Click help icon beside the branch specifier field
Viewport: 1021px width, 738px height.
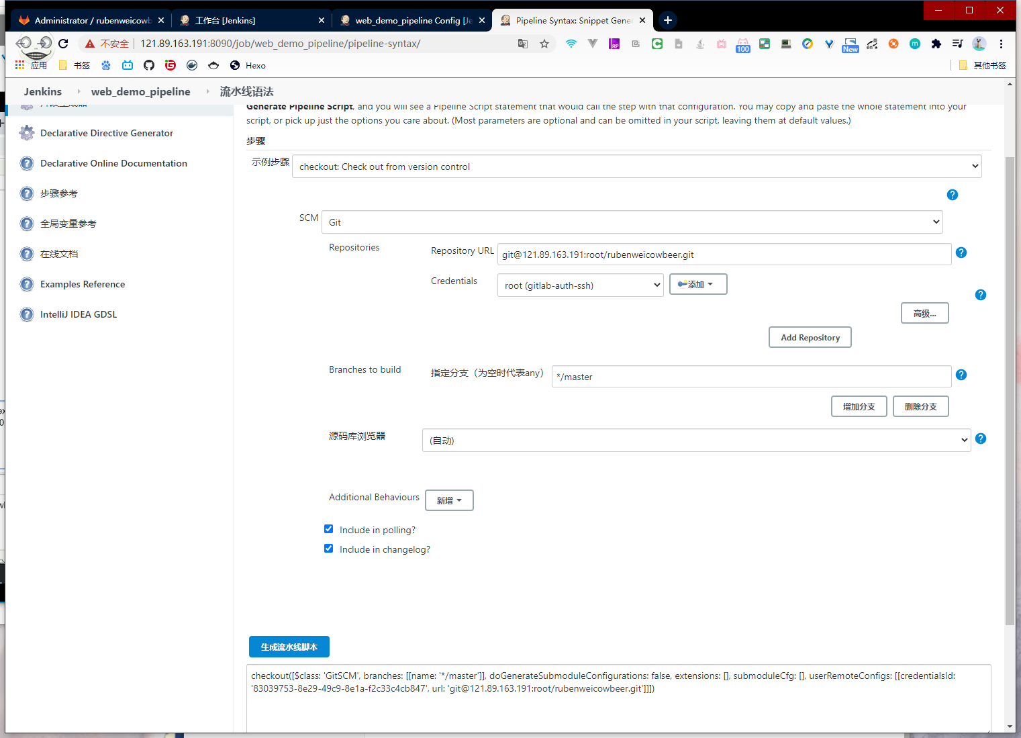[x=961, y=375]
